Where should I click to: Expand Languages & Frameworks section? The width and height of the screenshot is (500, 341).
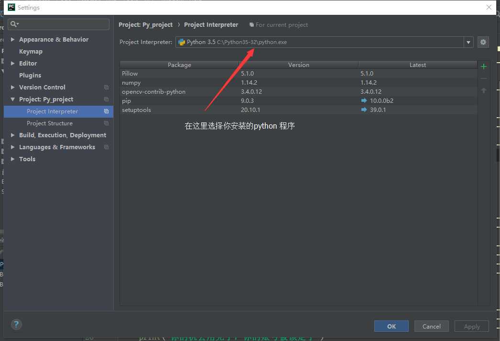click(12, 147)
